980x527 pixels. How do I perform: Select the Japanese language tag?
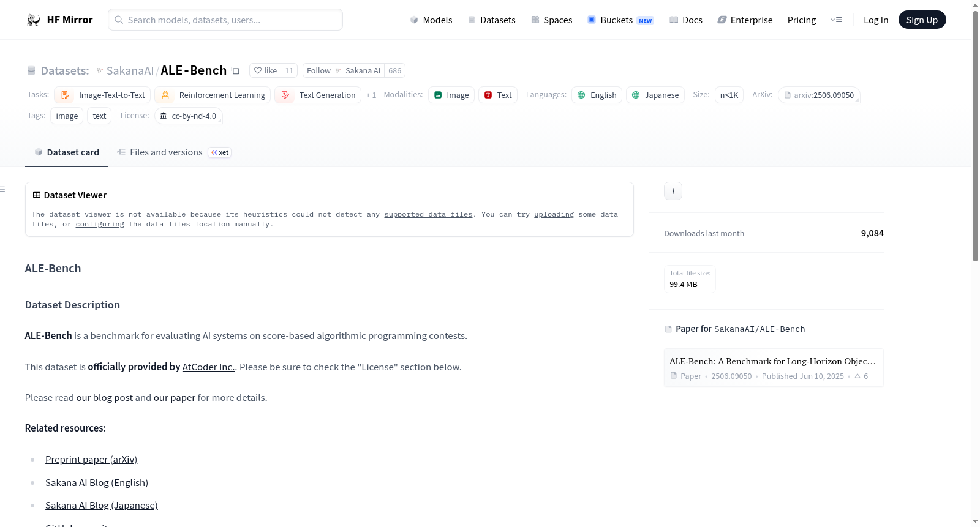tap(655, 95)
